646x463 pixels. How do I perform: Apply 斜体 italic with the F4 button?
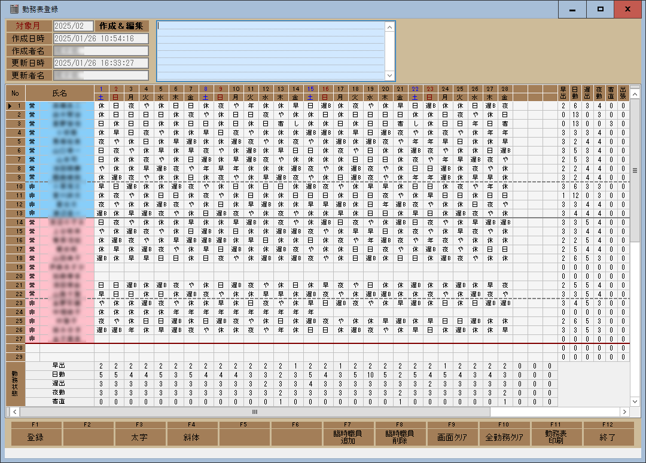tap(192, 434)
